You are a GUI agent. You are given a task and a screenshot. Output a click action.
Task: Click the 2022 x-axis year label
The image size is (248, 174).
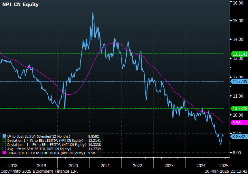138,166
